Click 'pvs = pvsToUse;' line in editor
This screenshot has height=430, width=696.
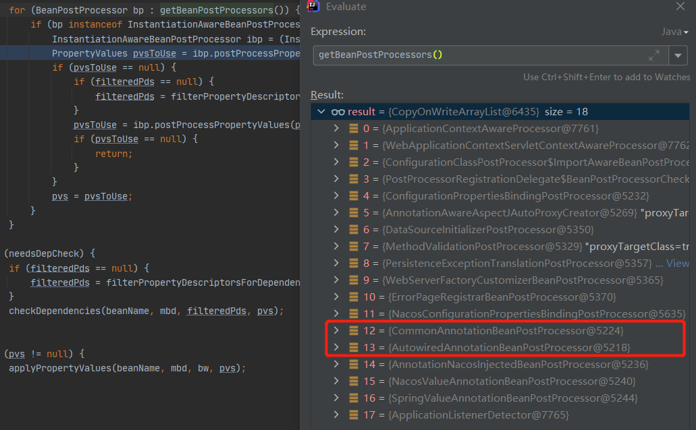point(92,196)
